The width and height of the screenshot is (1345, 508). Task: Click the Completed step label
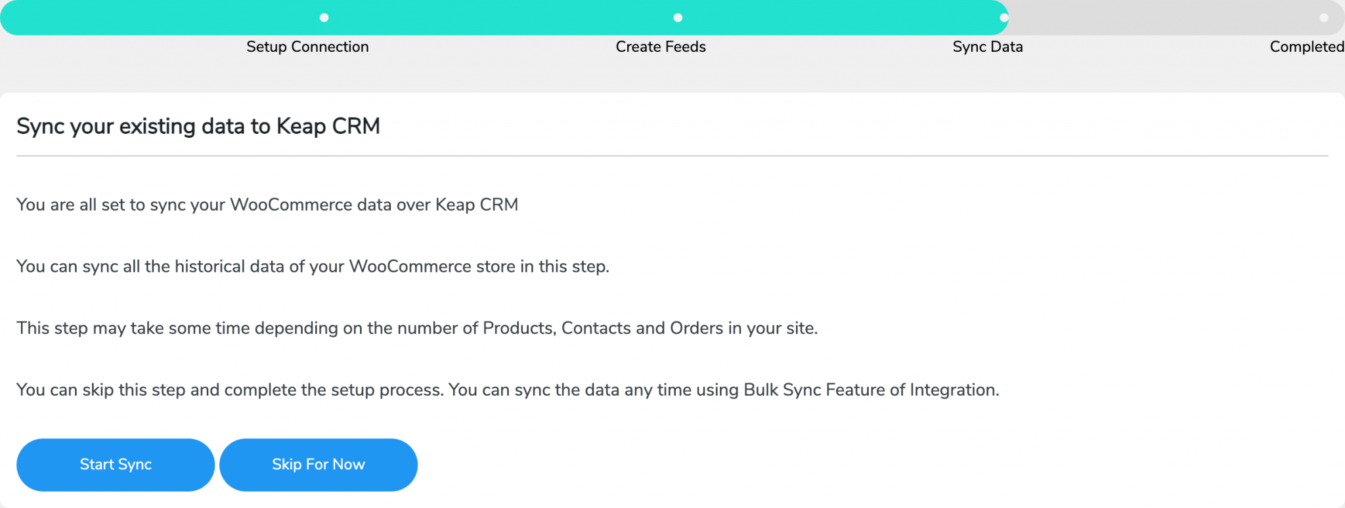tap(1306, 47)
